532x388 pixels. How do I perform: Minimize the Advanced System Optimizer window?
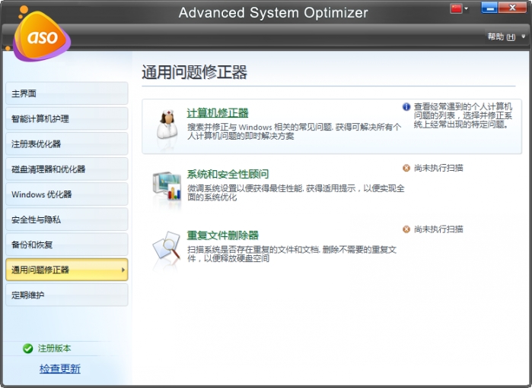click(x=489, y=8)
